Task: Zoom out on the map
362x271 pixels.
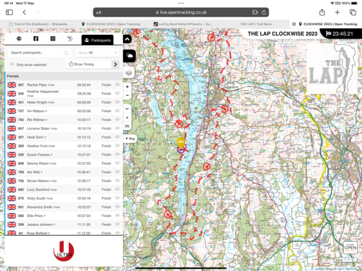Action: pos(127,95)
